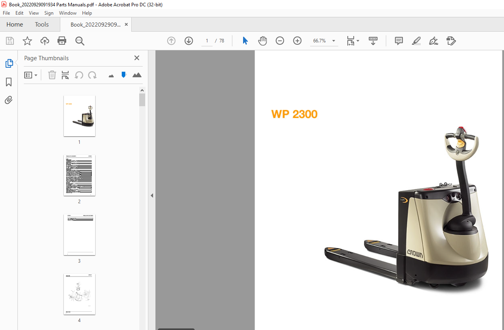
Task: Add a sticky note comment
Action: coord(399,41)
